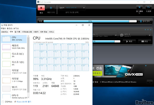Click the move-up arrow icon on the video item

tap(145, 30)
